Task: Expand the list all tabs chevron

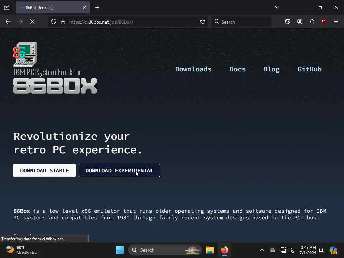Action: [277, 7]
